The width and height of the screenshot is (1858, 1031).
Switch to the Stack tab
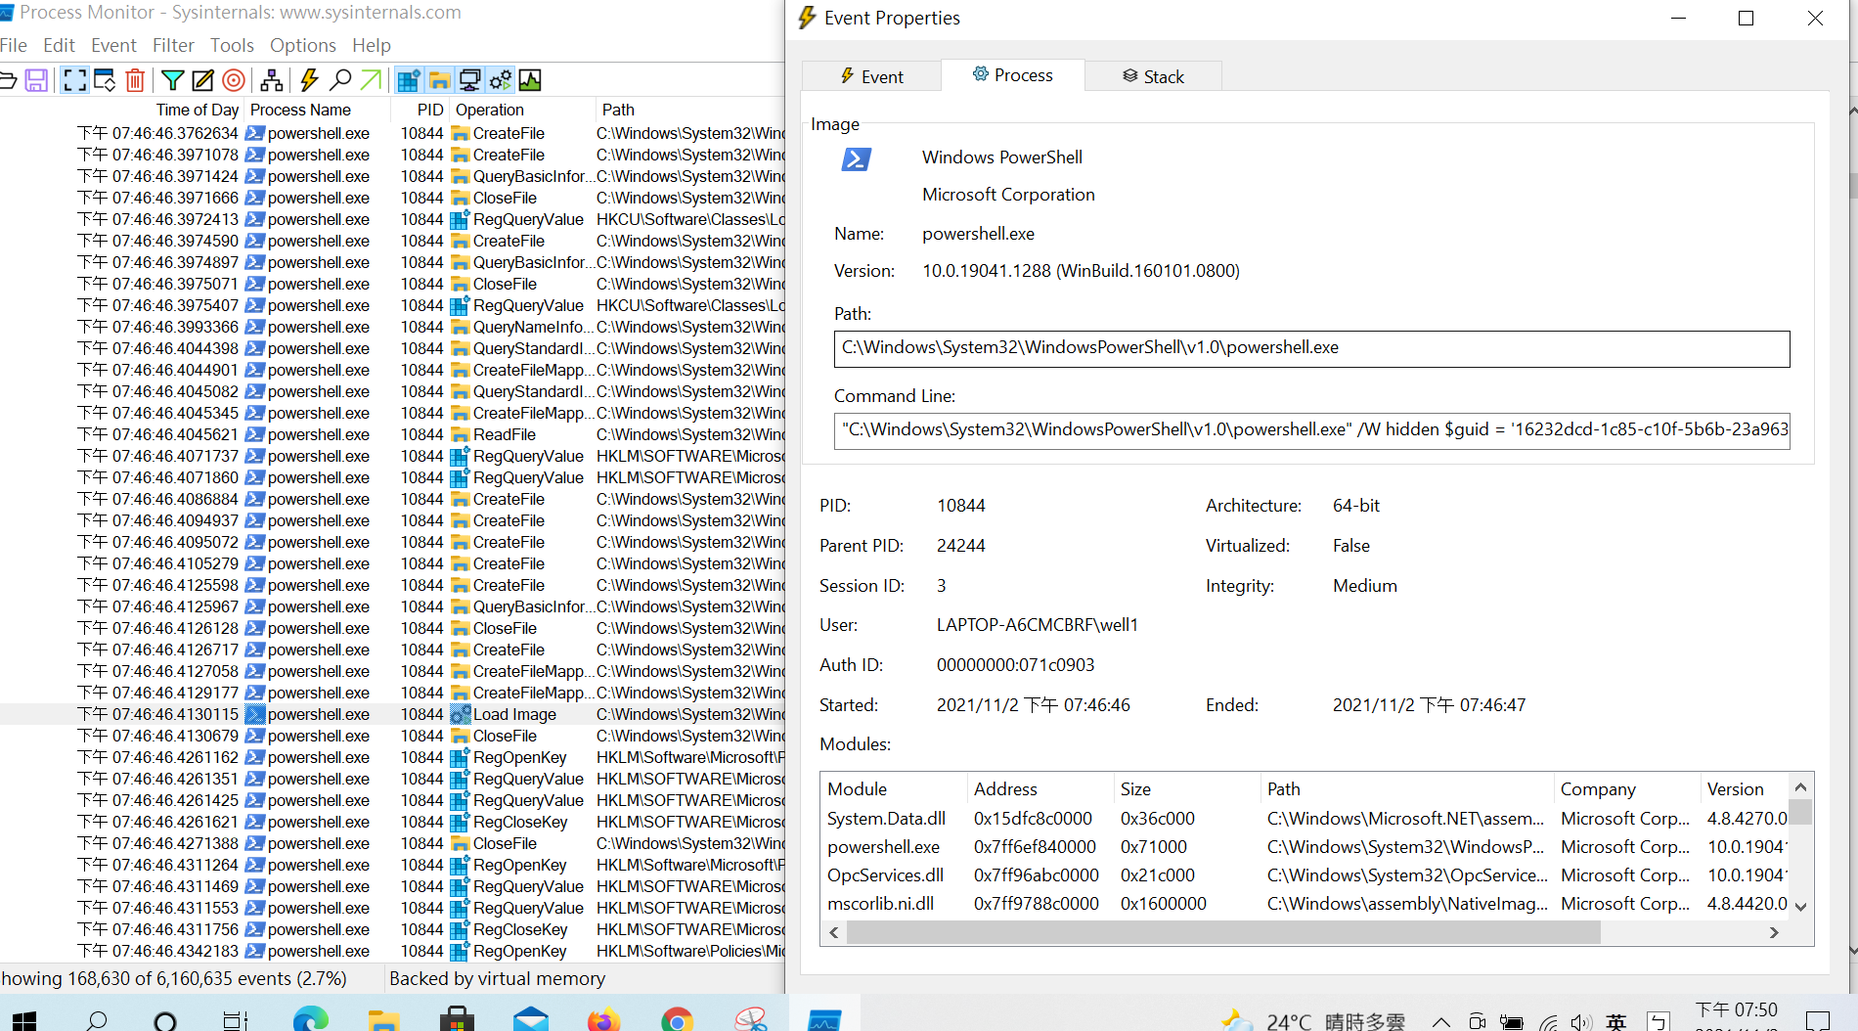[x=1153, y=76]
